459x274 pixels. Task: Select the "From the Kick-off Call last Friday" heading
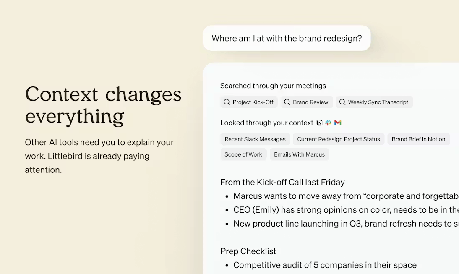coord(282,182)
